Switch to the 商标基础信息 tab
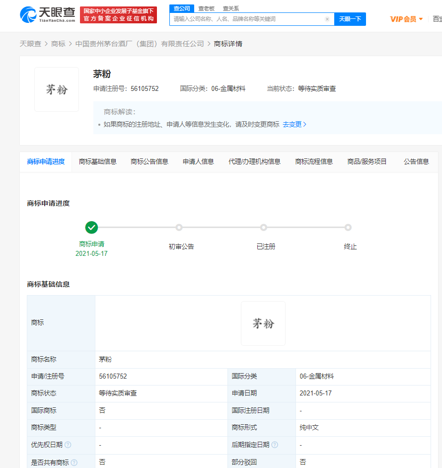Viewport: 442px width, 468px height. pos(98,161)
